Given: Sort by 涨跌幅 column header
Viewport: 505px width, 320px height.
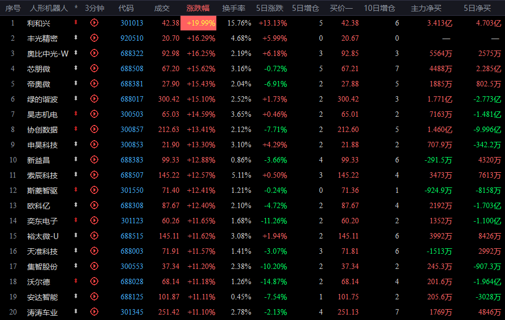Looking at the screenshot, I should click(x=198, y=8).
